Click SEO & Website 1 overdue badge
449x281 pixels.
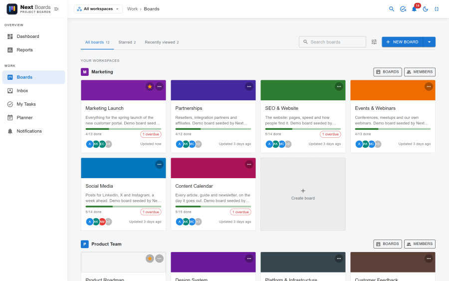point(330,134)
